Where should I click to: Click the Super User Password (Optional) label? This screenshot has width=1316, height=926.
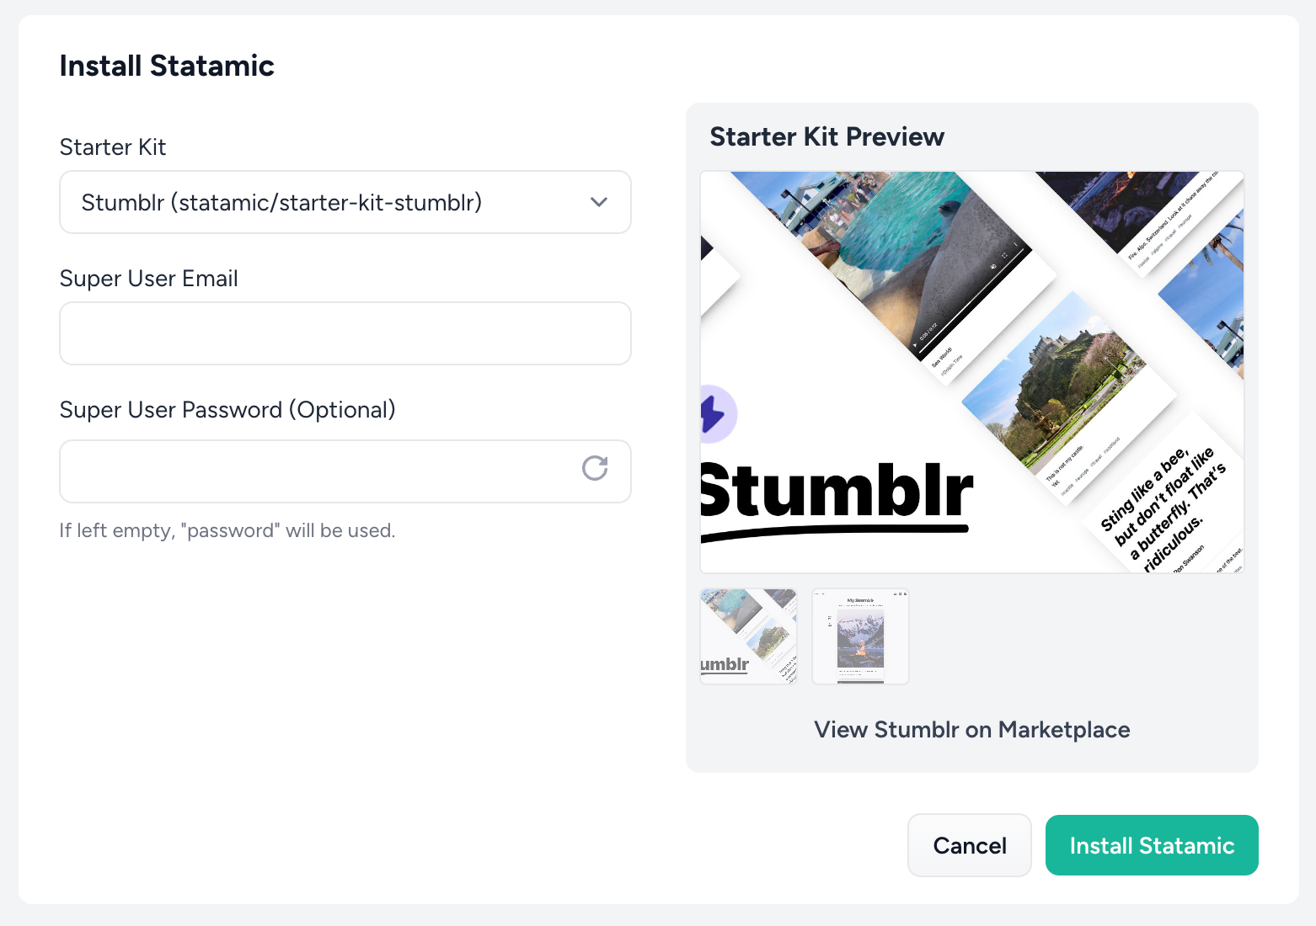(227, 410)
